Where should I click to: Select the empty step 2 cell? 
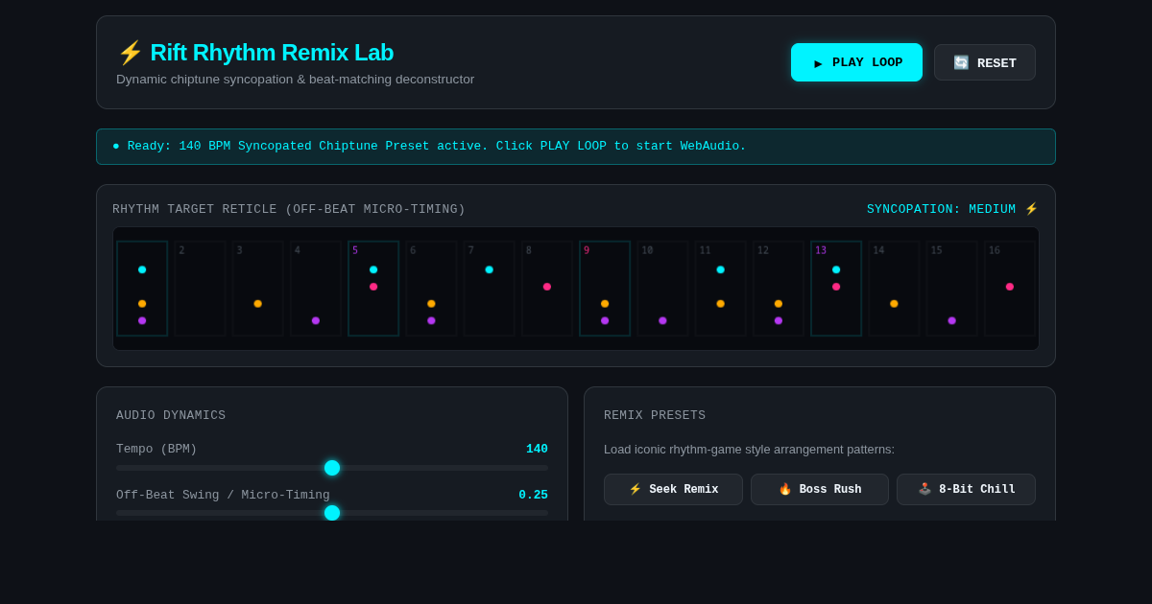tap(200, 289)
